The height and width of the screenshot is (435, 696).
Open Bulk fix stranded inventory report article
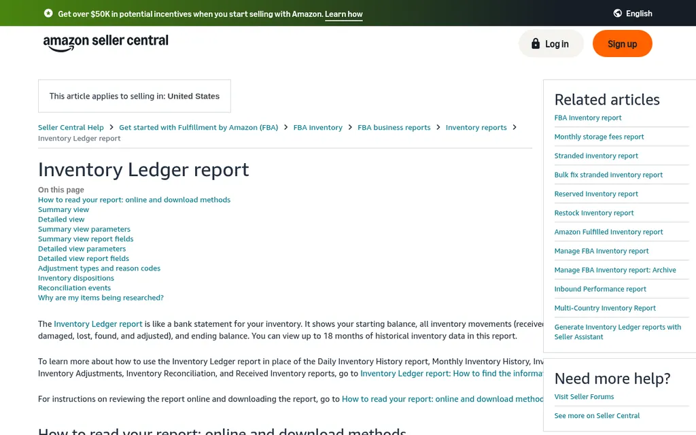pos(608,175)
